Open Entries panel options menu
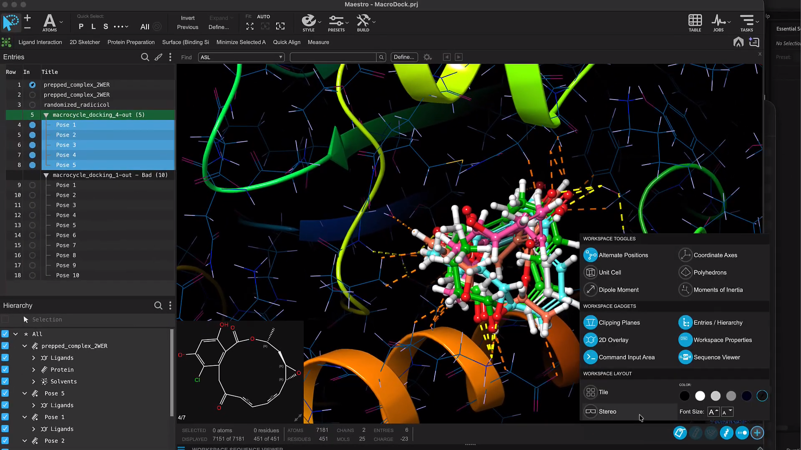This screenshot has width=801, height=450. tap(170, 57)
